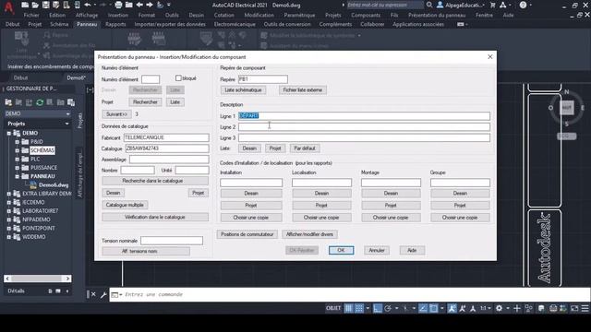The image size is (591, 332).
Task: Click the Undo arrow icon
Action: point(88,5)
